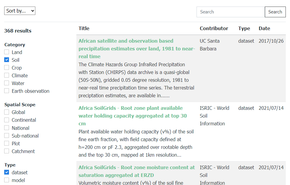This screenshot has width=290, height=185.
Task: Select the Climate category filter
Action: coord(7,75)
